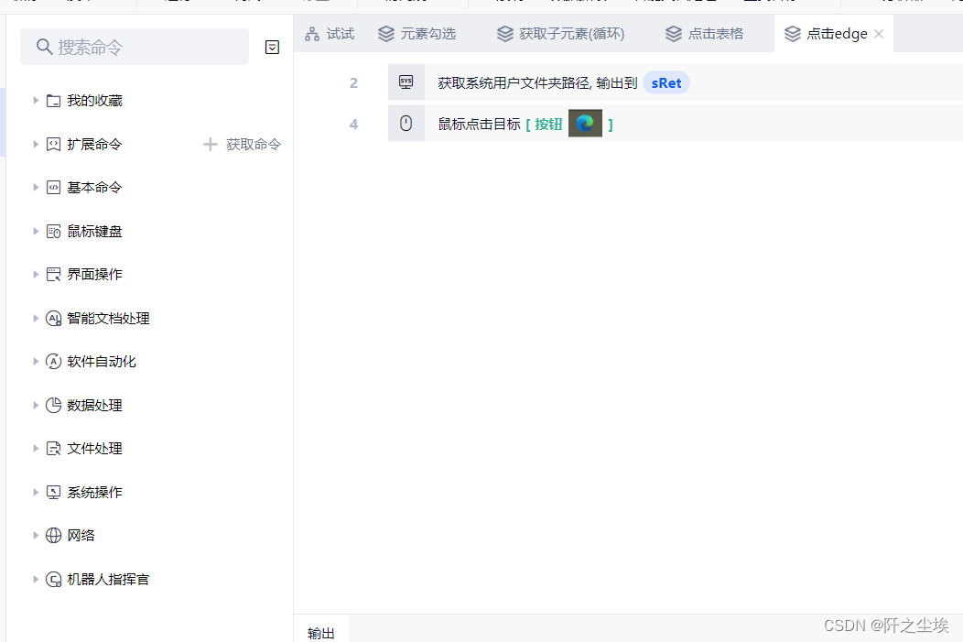The image size is (963, 642).
Task: Open the collapse-all icon beside the search box
Action: (272, 48)
